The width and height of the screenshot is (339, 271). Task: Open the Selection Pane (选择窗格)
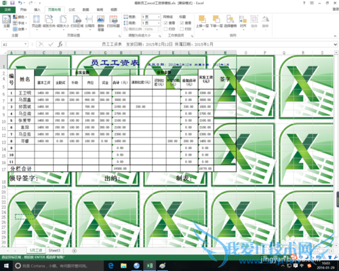(231, 22)
